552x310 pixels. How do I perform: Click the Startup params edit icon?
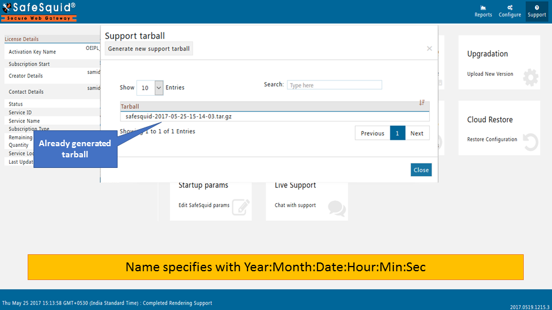[x=241, y=207]
